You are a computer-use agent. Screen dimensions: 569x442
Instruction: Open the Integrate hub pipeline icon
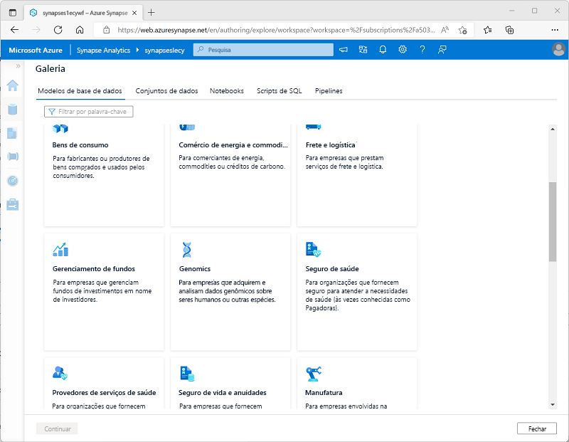coord(13,157)
